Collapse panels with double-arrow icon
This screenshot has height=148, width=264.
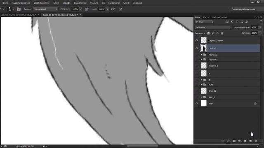pos(256,17)
